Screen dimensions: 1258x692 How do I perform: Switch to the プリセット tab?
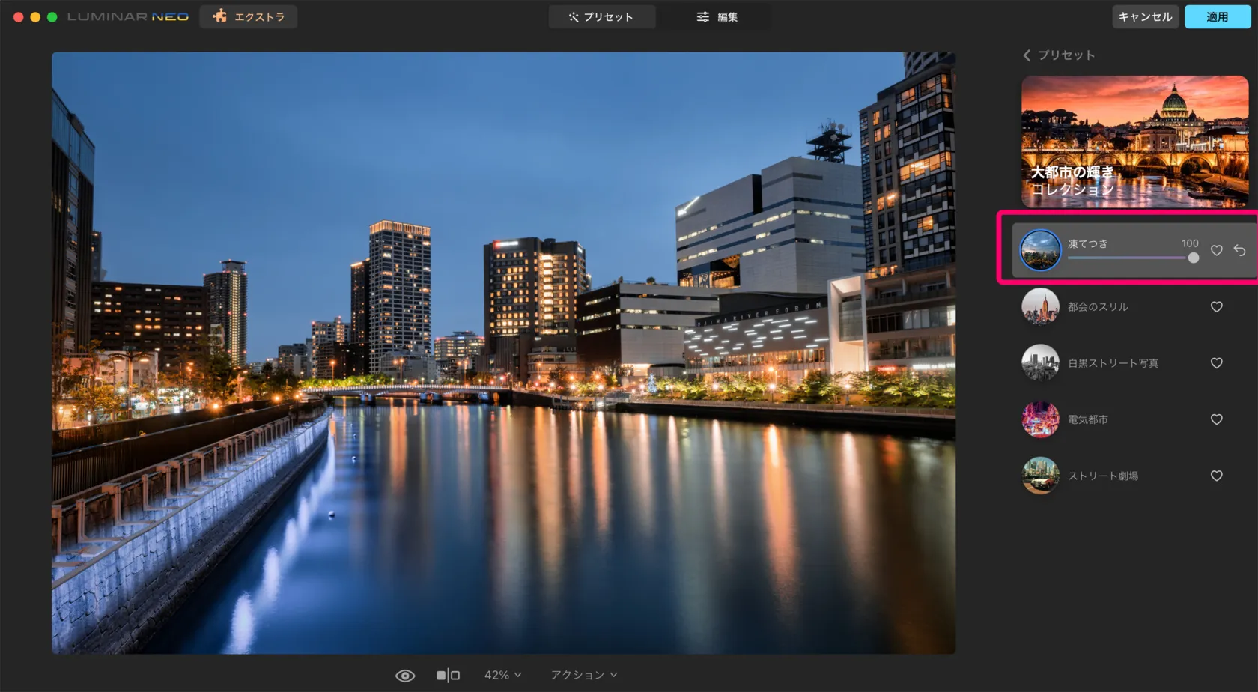tap(601, 16)
